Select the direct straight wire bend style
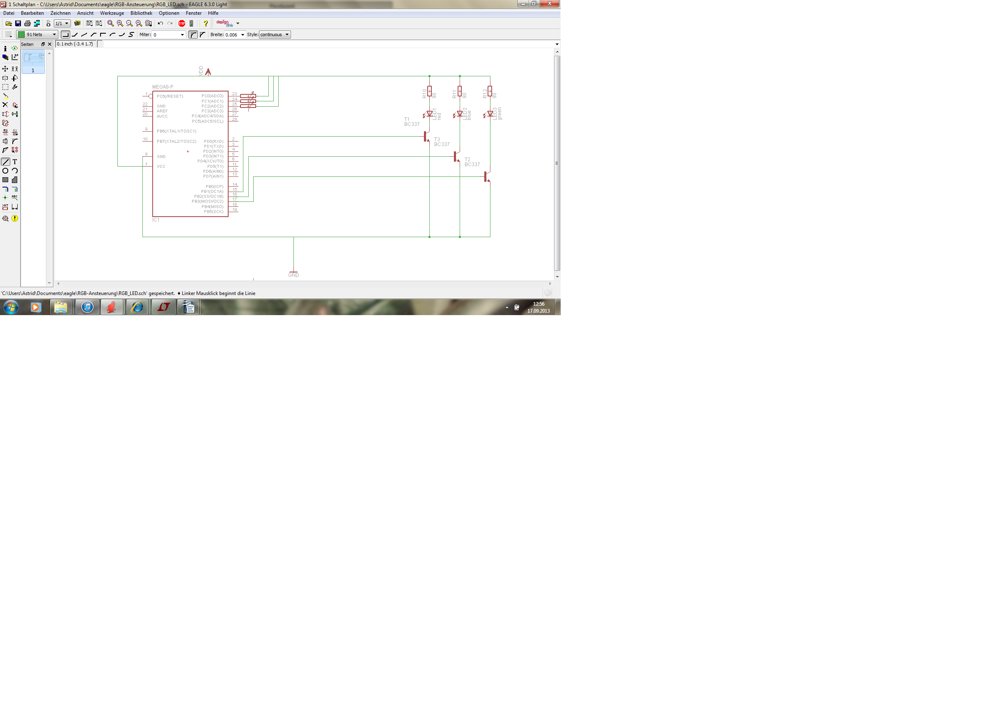 click(x=84, y=35)
